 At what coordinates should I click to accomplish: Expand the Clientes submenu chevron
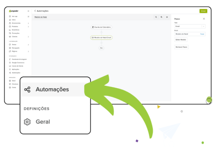28,37
